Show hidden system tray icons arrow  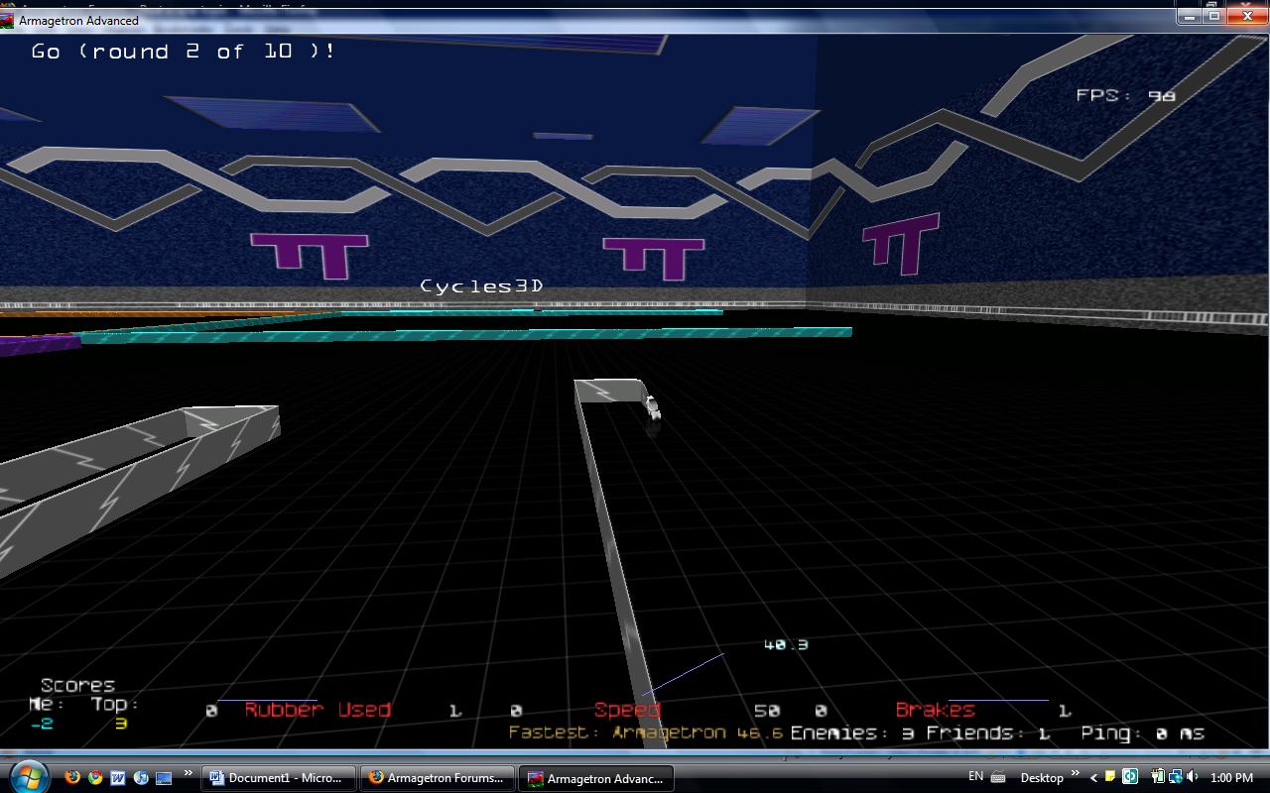click(x=1094, y=778)
